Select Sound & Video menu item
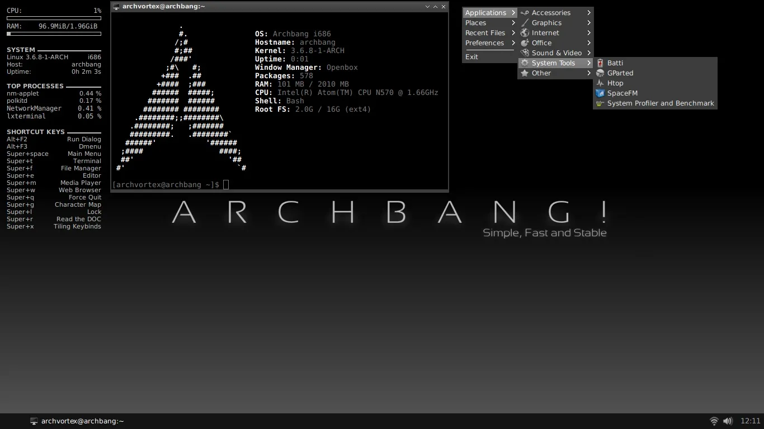This screenshot has height=429, width=764. click(557, 53)
